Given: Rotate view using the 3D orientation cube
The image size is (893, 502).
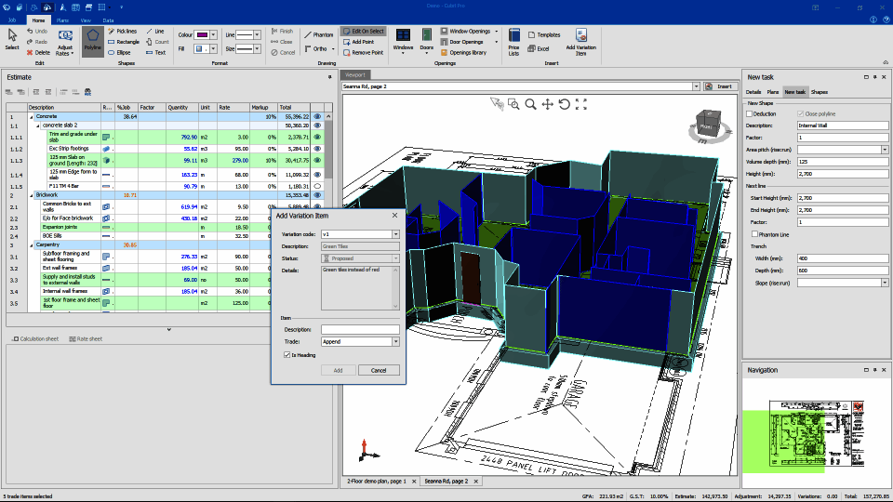Looking at the screenshot, I should click(x=706, y=125).
